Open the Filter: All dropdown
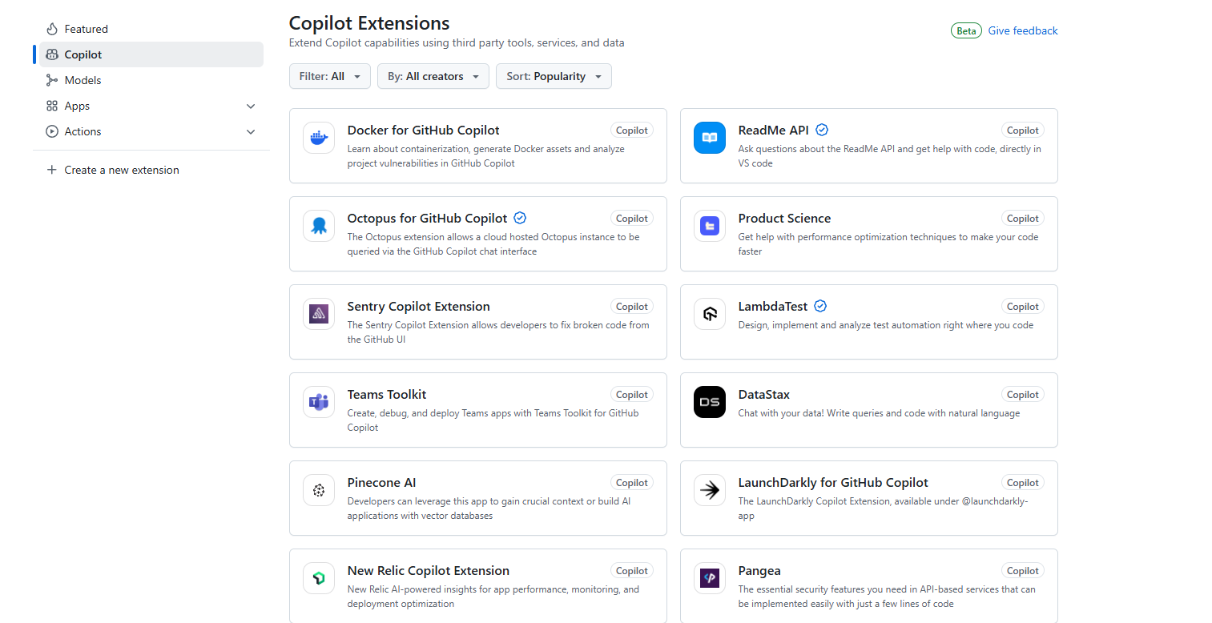The width and height of the screenshot is (1212, 623). pyautogui.click(x=329, y=76)
